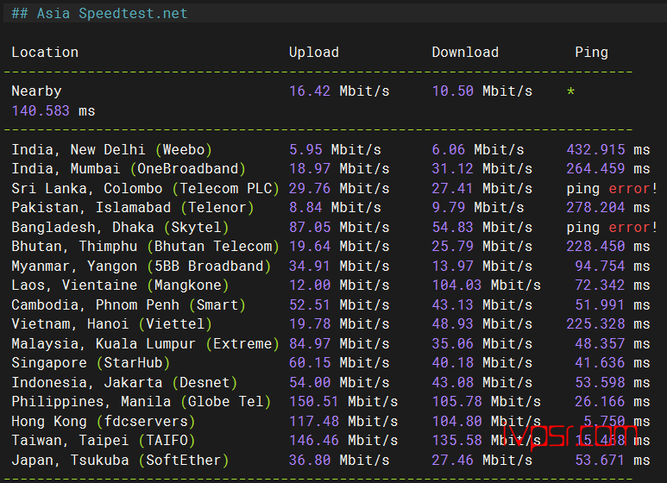Click Vientaine download 104.03 Mbit/s
This screenshot has width=667, height=483.
click(486, 285)
